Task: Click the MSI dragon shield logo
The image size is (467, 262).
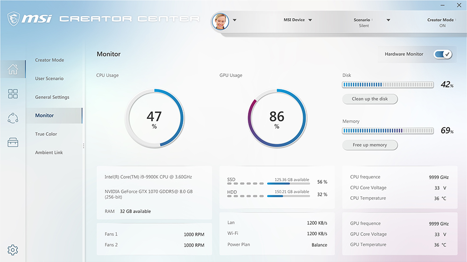Action: [14, 19]
